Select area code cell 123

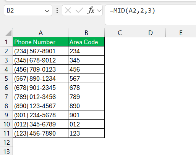coord(86,133)
